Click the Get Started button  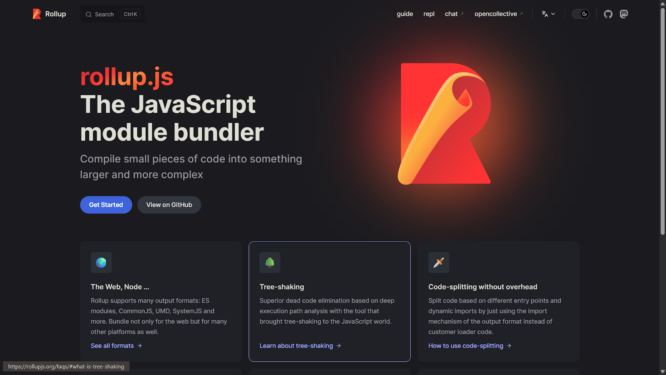[x=106, y=205]
